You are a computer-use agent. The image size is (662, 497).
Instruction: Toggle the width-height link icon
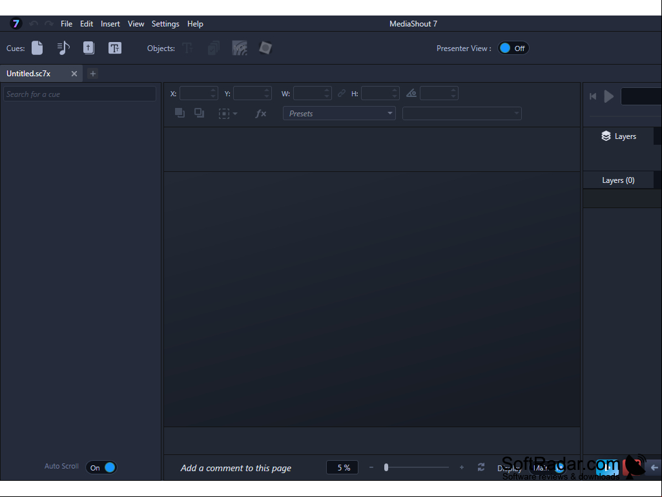point(342,94)
